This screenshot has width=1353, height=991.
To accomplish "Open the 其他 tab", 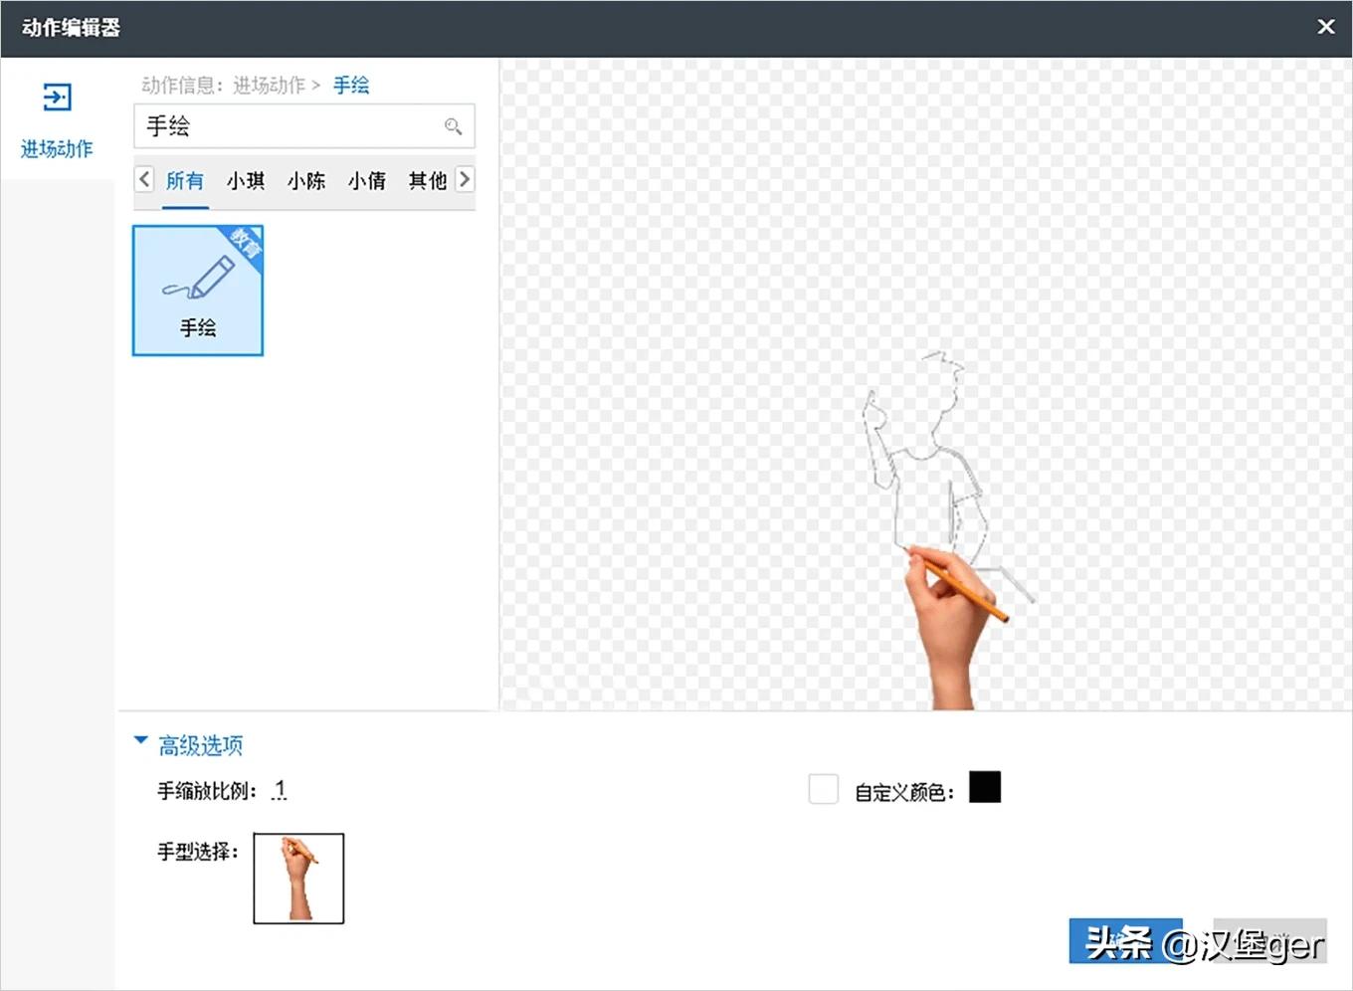I will pyautogui.click(x=427, y=181).
